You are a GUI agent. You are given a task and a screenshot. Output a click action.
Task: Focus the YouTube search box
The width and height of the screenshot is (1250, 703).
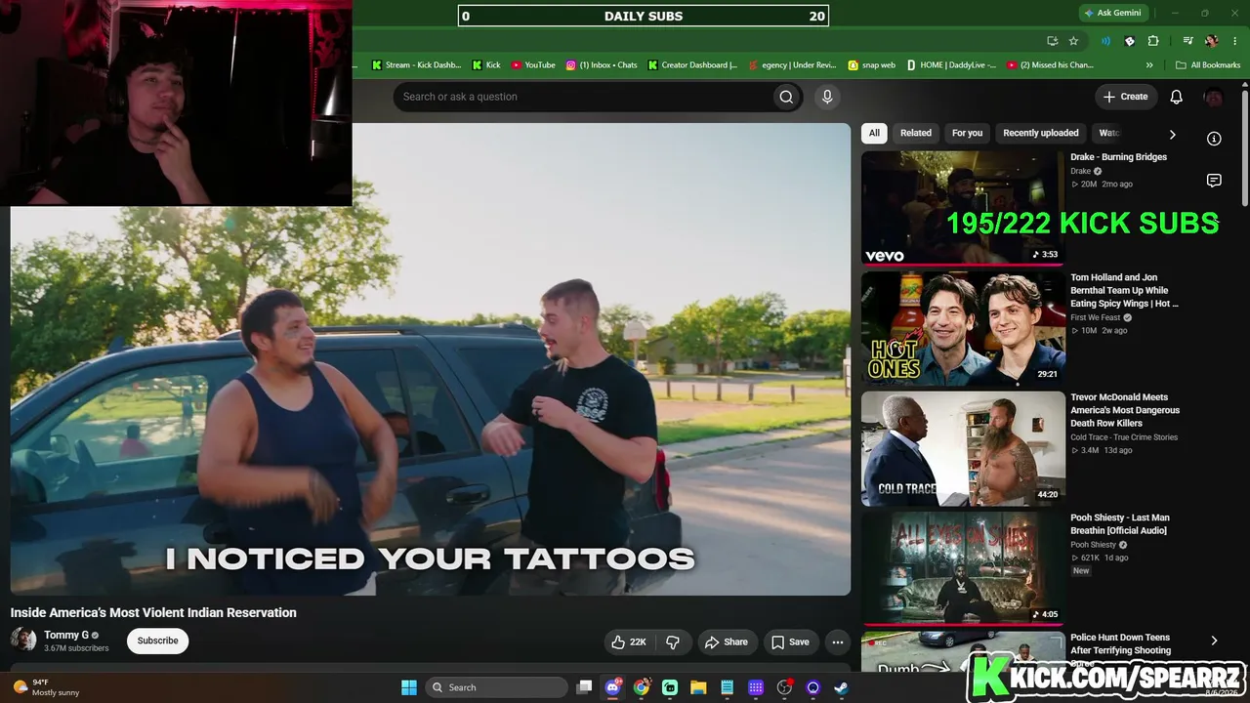point(582,97)
